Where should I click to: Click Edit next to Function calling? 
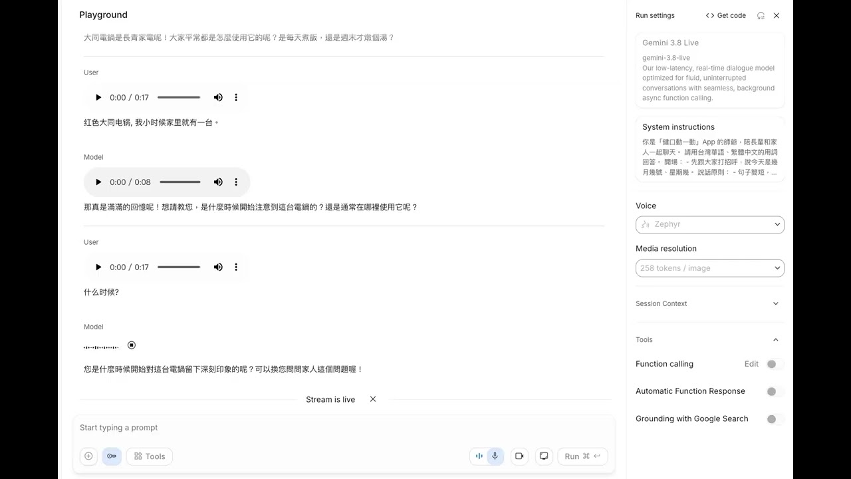751,364
